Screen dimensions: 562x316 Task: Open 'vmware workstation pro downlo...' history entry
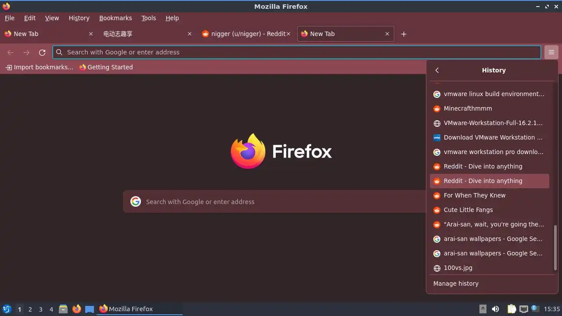[490, 152]
